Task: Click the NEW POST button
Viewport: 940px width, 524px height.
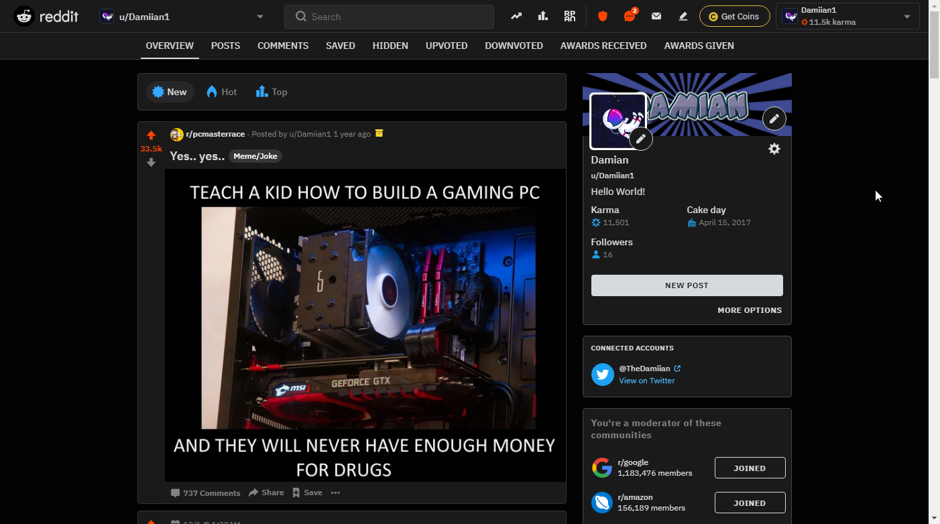Action: (687, 285)
